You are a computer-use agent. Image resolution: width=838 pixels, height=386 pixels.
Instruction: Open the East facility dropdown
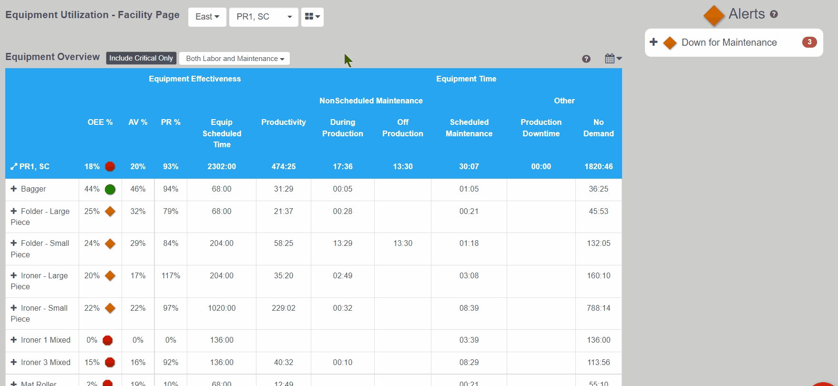click(207, 17)
